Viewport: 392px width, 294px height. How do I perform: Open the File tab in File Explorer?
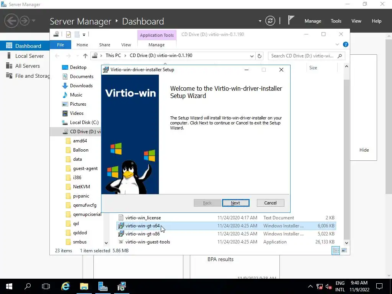tap(60, 45)
